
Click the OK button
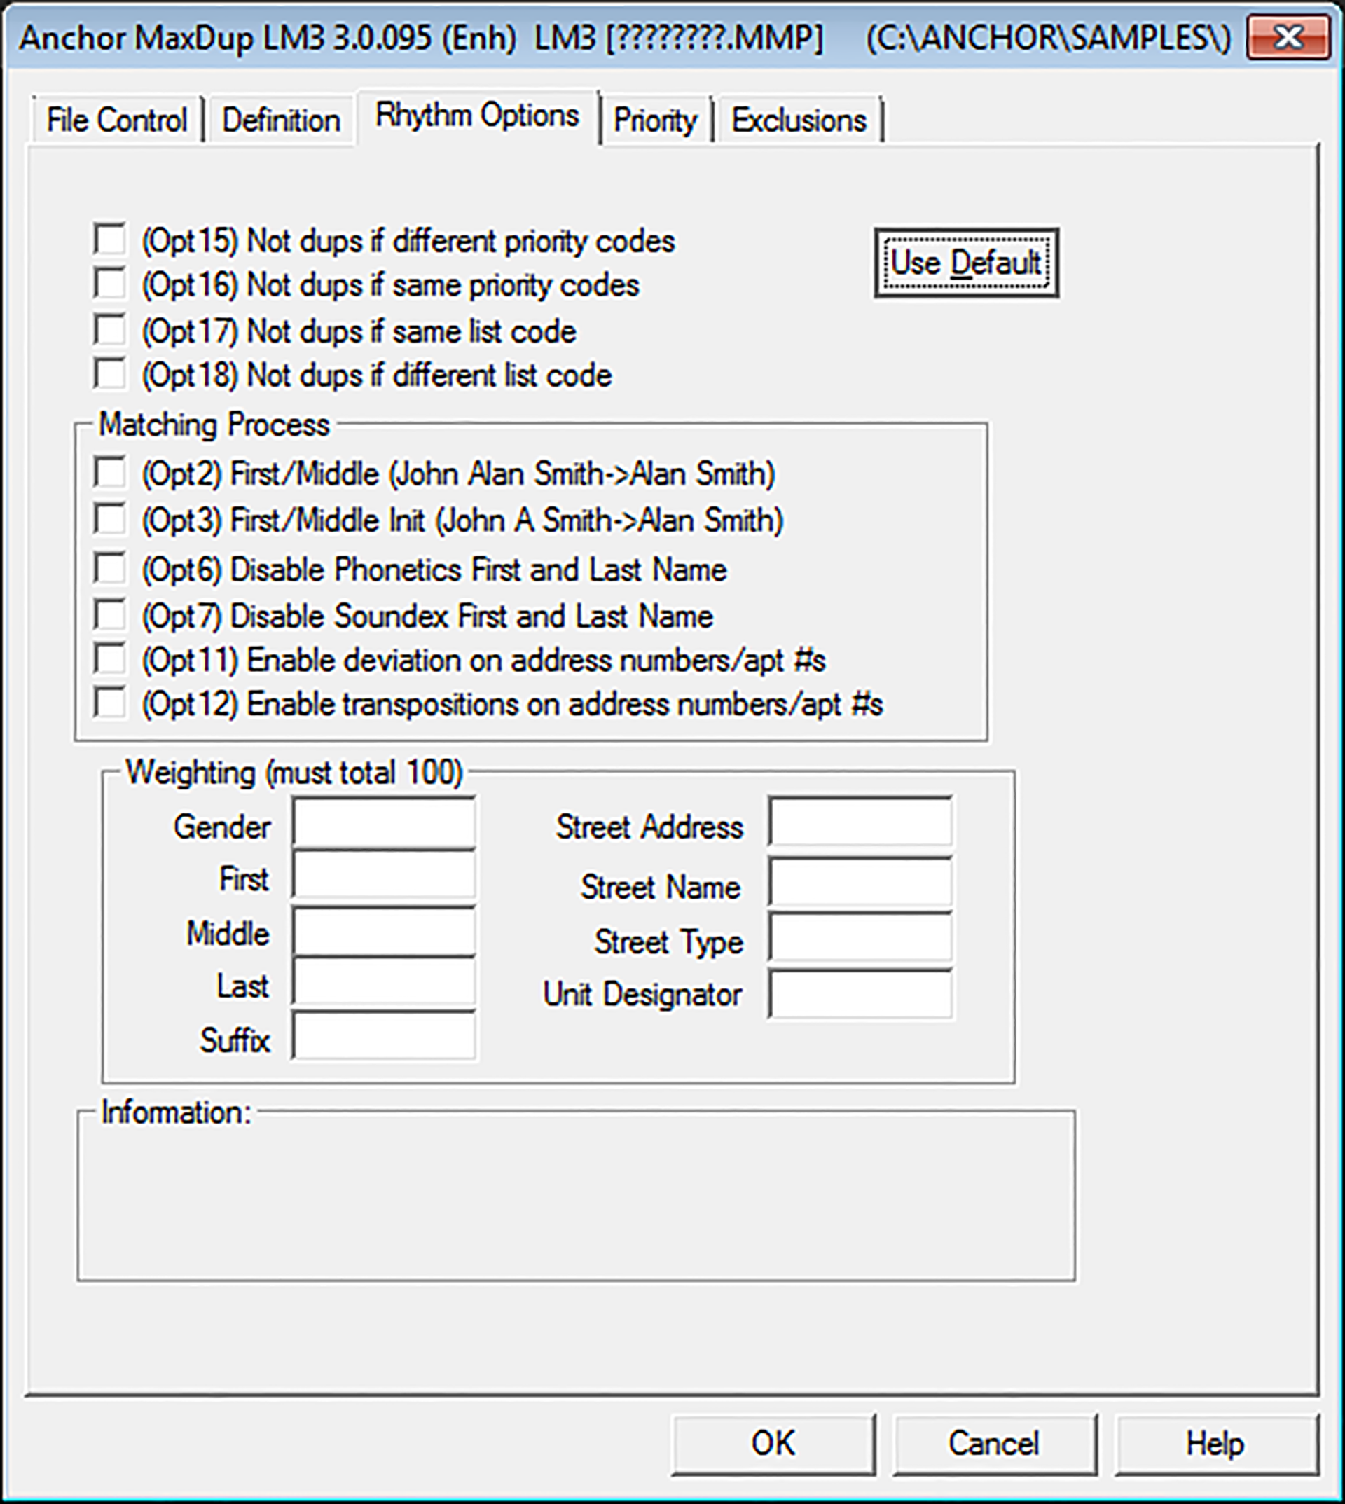tap(773, 1442)
